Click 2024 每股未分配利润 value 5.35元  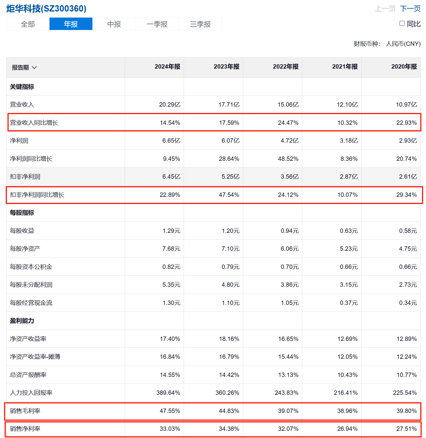pos(171,285)
